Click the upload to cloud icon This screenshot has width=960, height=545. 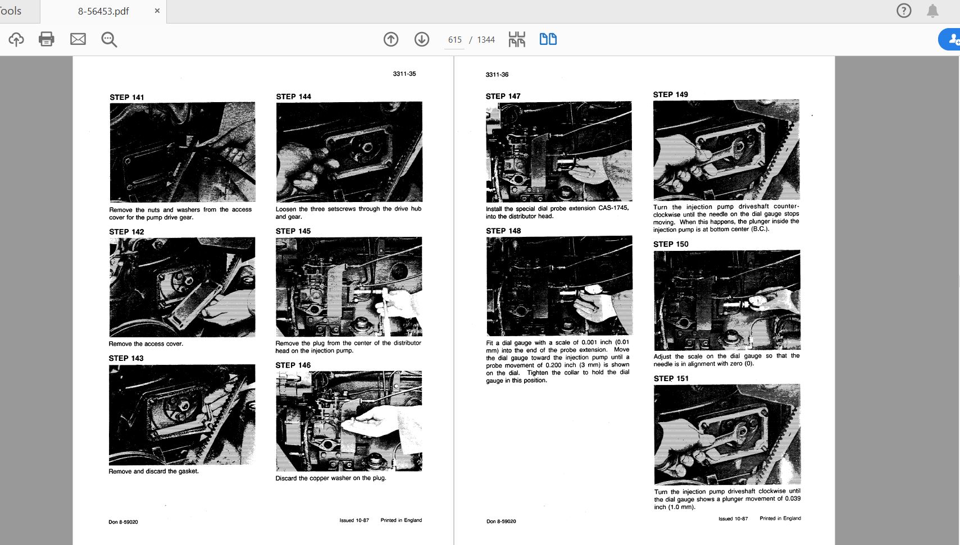(x=16, y=39)
